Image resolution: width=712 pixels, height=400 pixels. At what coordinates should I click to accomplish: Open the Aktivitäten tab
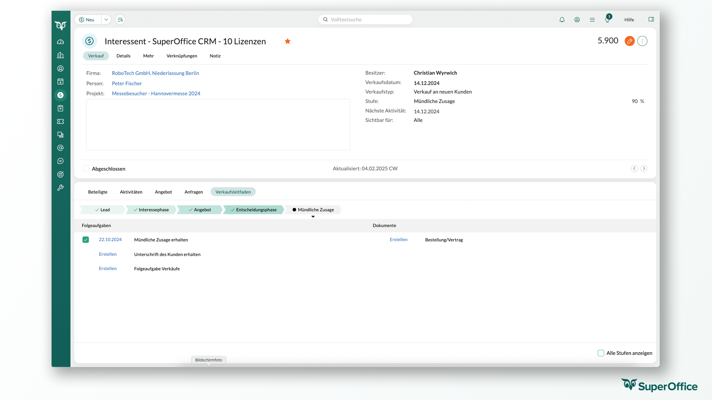click(131, 192)
